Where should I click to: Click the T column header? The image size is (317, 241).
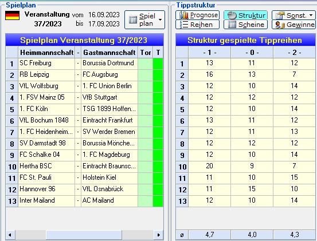click(x=158, y=53)
